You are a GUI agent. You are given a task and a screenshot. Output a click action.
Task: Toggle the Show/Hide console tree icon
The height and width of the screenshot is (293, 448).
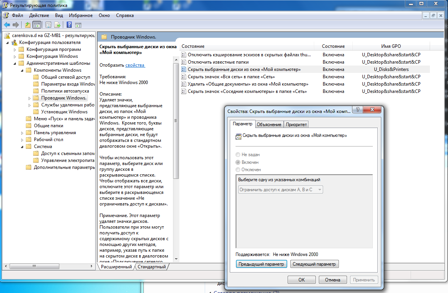[37, 25]
